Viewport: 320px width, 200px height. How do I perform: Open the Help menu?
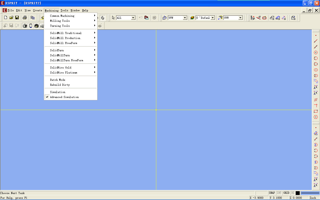point(85,10)
